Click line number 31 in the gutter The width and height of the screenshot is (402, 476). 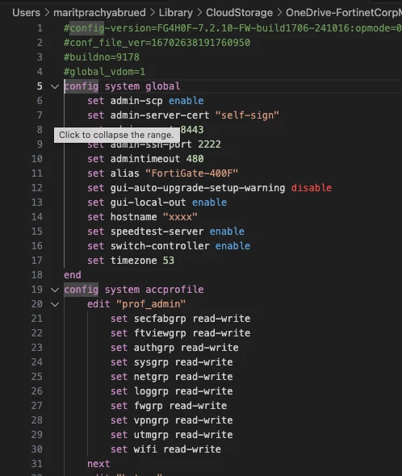(x=37, y=464)
